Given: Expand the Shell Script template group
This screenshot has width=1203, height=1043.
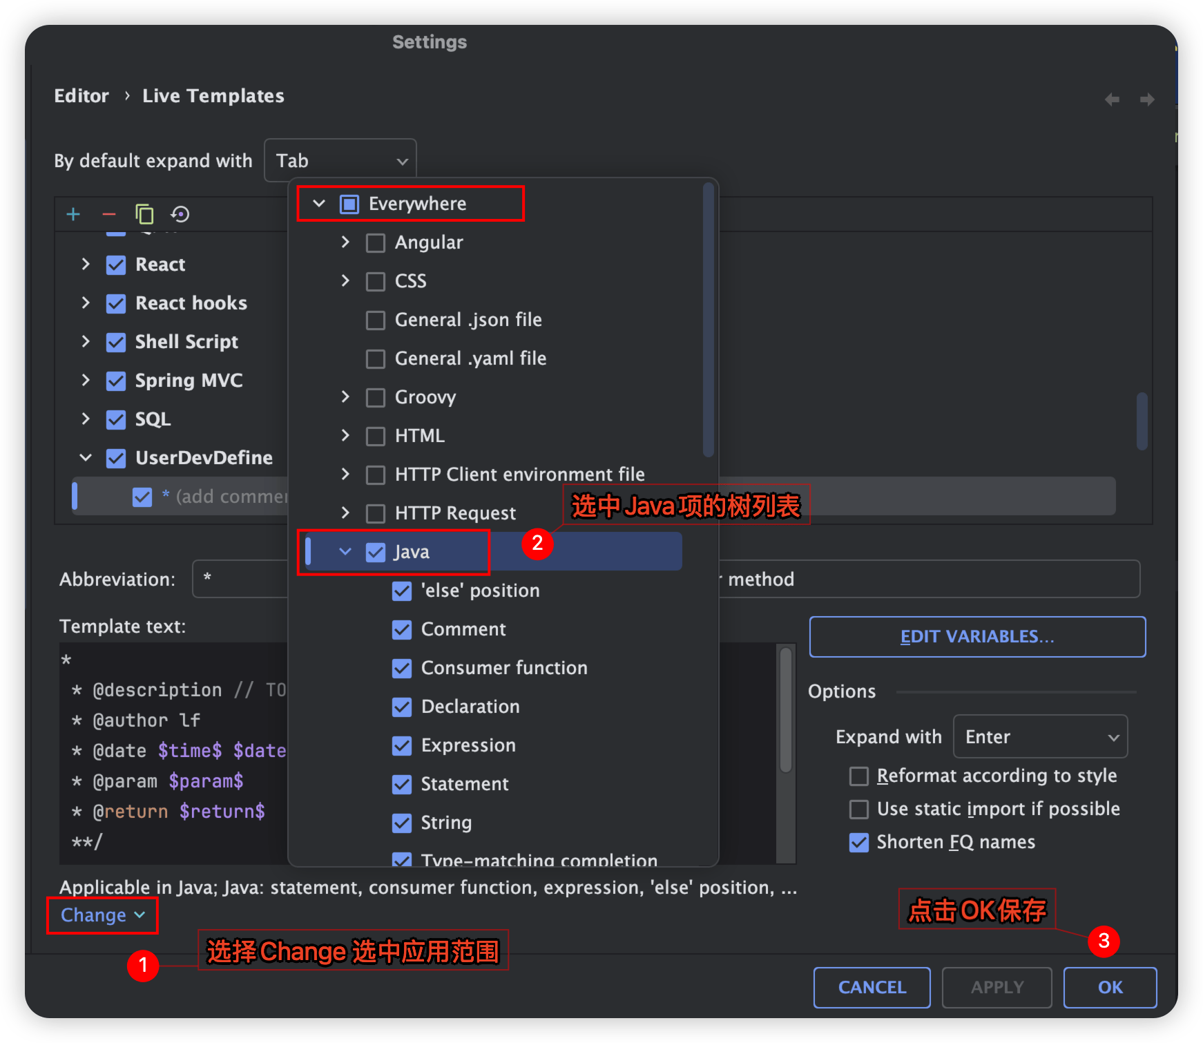Looking at the screenshot, I should point(86,342).
